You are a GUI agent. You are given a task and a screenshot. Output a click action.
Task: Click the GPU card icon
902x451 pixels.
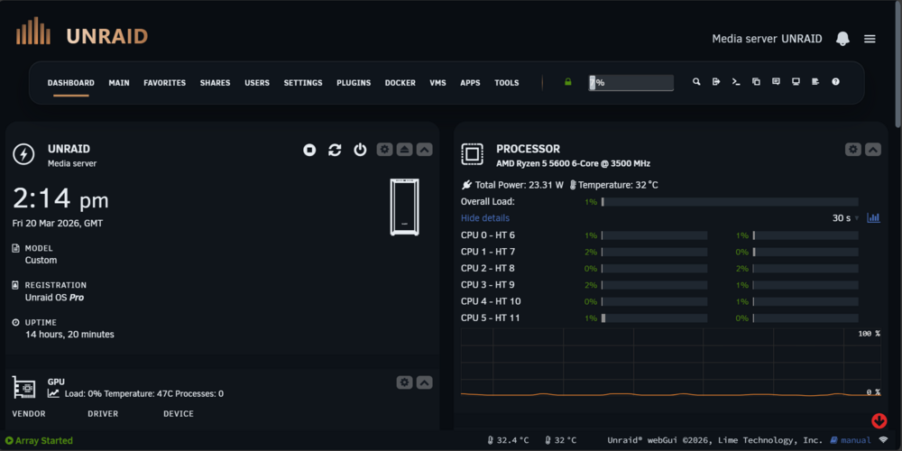(23, 387)
